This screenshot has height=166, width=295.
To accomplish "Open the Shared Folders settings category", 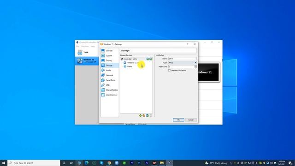I will 110,90.
